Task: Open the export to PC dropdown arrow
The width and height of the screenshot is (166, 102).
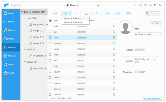Action: (89, 14)
